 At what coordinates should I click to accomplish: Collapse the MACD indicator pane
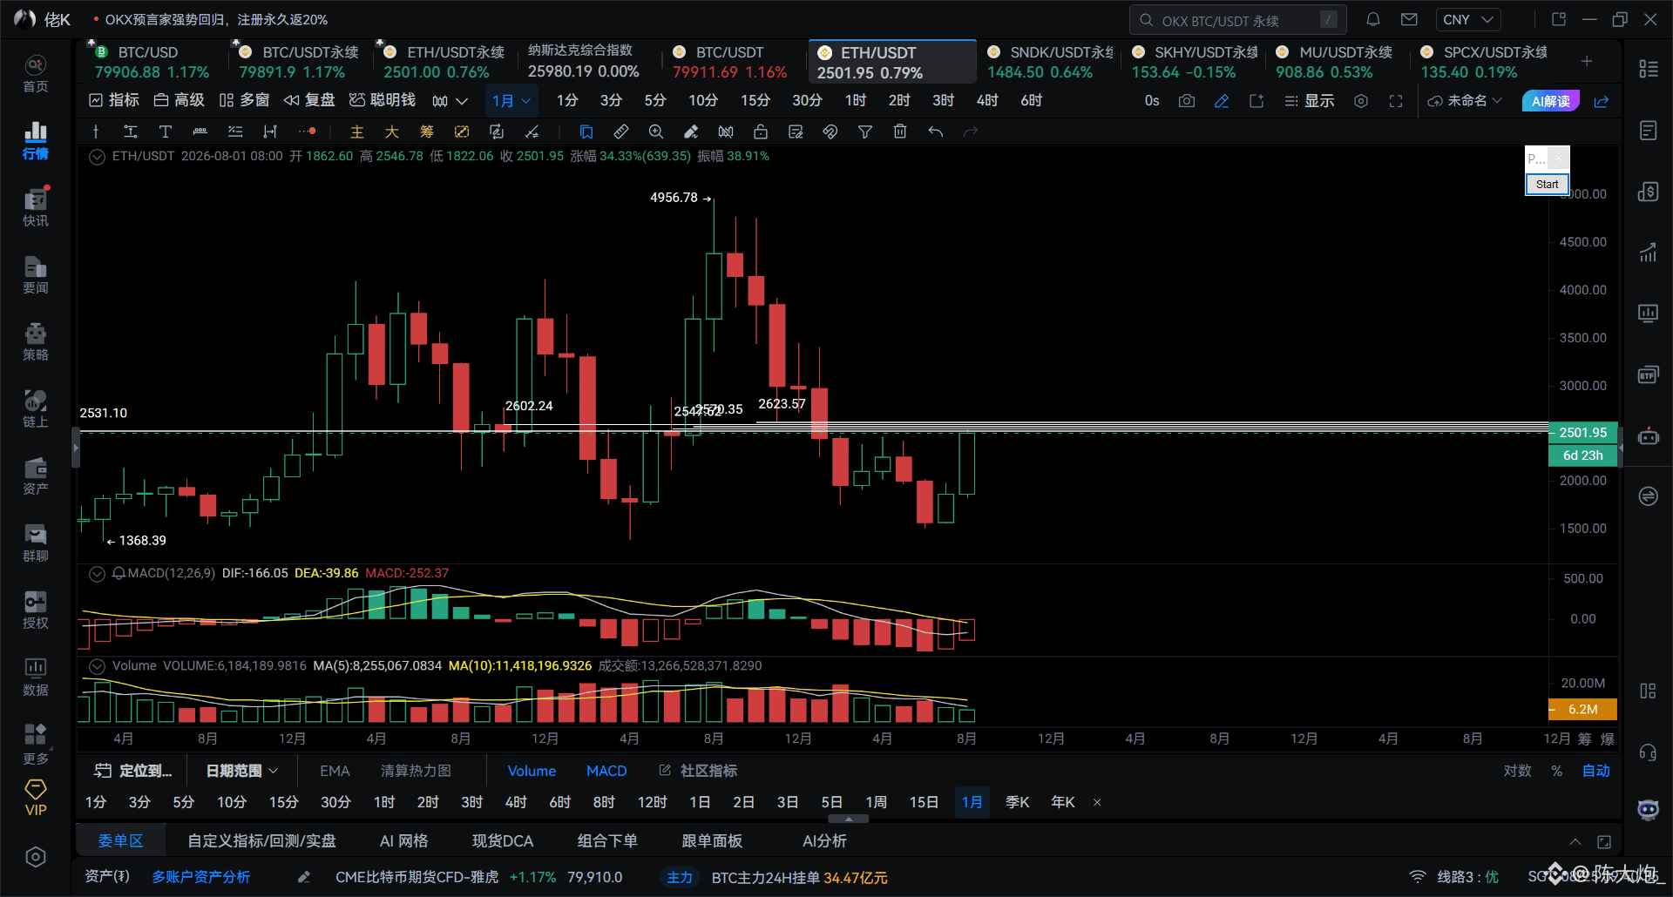pyautogui.click(x=97, y=573)
